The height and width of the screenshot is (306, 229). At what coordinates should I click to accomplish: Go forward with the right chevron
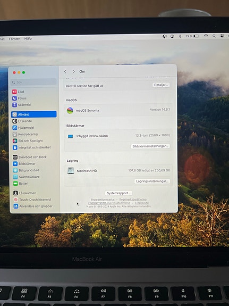point(73,72)
